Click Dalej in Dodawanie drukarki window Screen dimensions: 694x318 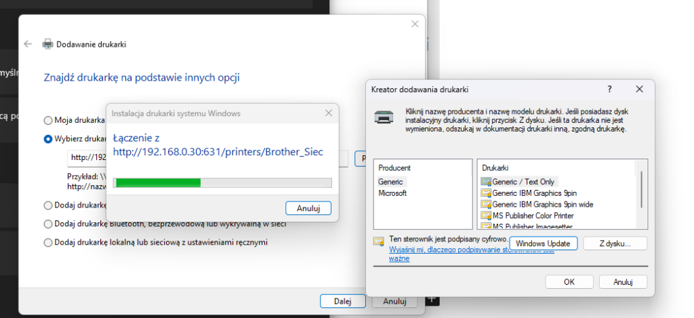(x=342, y=302)
